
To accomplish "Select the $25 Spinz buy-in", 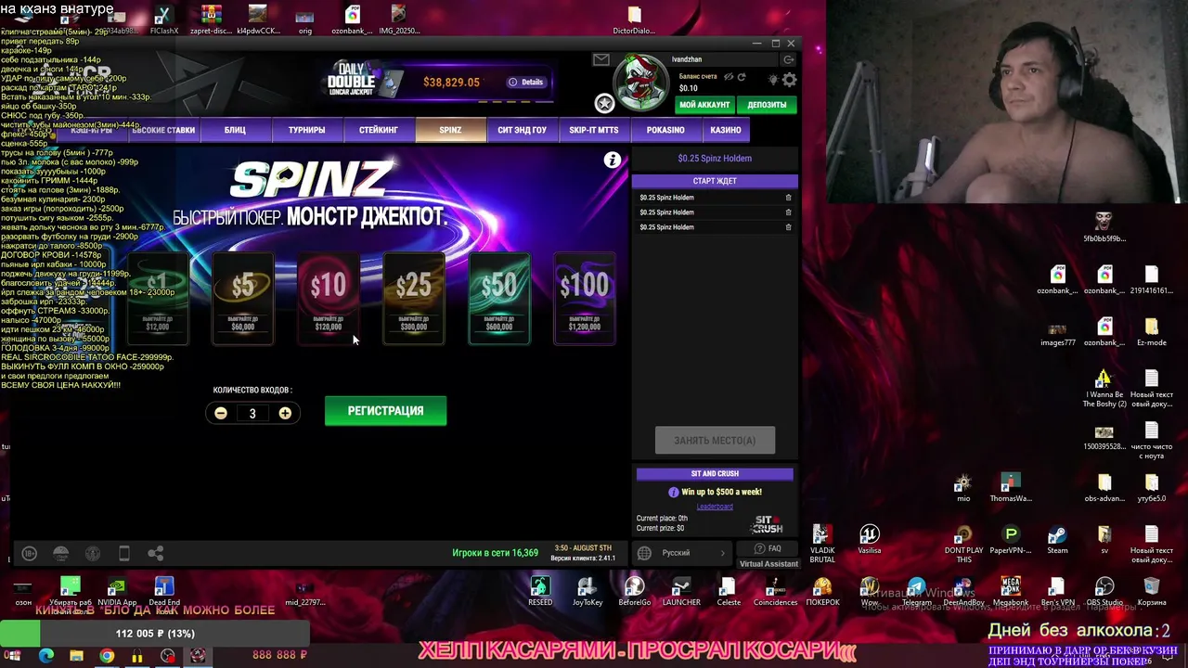I will [414, 299].
